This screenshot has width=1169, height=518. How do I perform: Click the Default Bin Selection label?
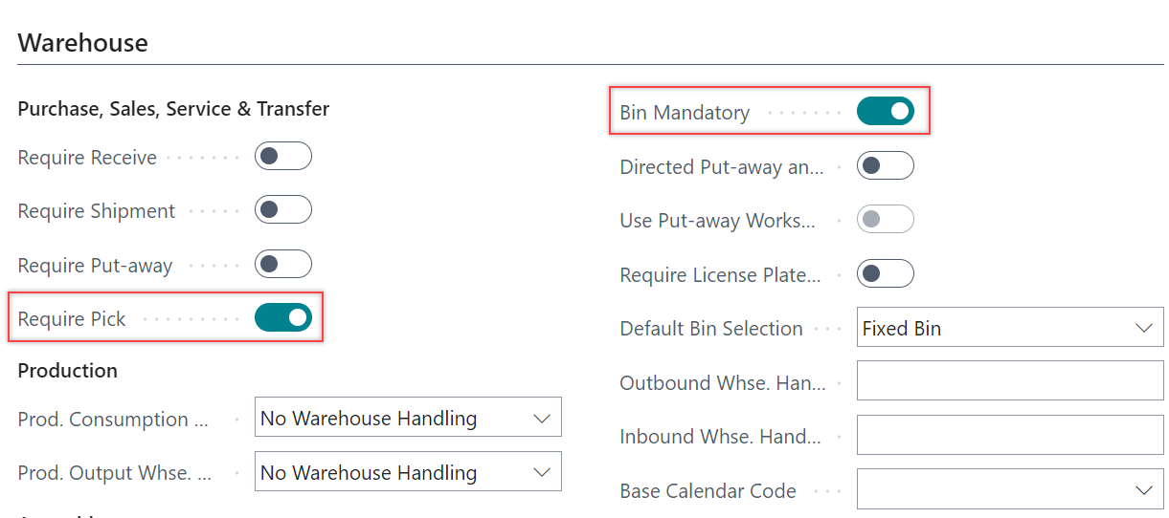pyautogui.click(x=711, y=329)
